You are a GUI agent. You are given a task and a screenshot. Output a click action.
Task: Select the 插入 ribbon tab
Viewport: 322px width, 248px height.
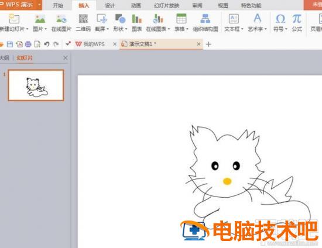[x=84, y=5]
